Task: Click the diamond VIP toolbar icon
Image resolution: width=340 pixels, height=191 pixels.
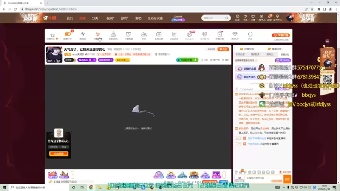Action: click(235, 34)
